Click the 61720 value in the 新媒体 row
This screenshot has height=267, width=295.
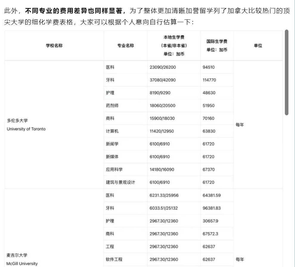pyautogui.click(x=209, y=157)
